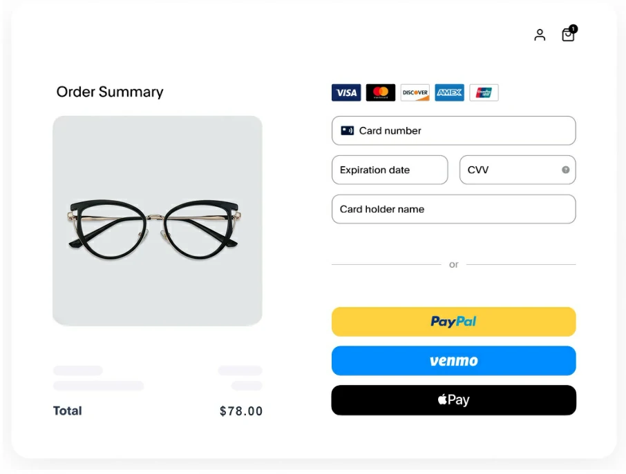Click the $78.00 total amount
This screenshot has width=626, height=474.
pos(241,411)
